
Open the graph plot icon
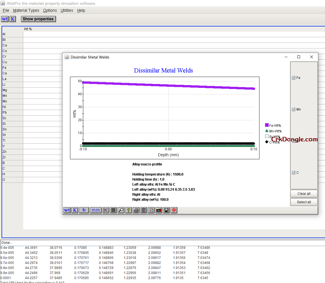[x=106, y=210]
